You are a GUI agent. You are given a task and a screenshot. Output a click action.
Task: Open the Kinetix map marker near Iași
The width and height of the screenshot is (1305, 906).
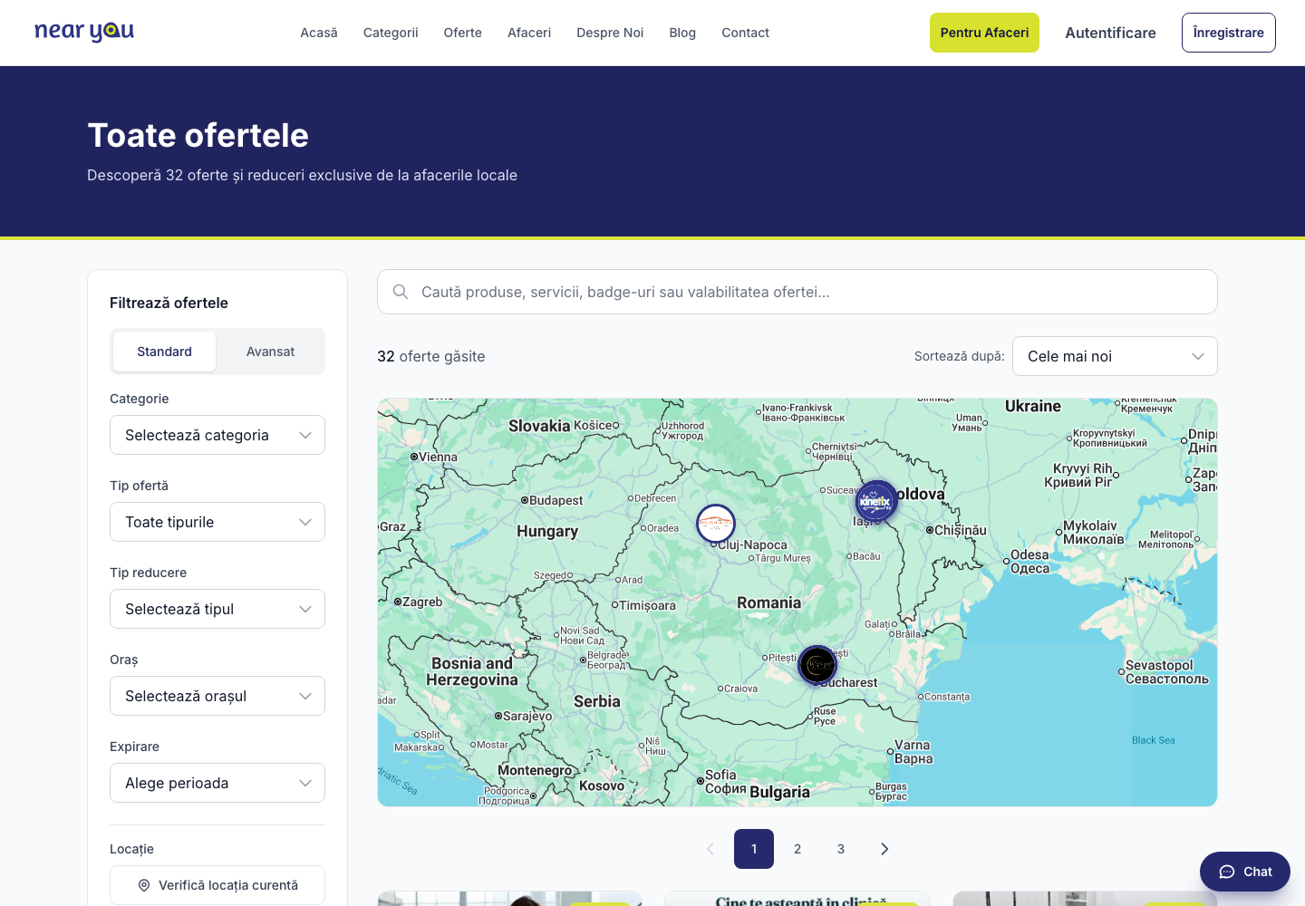[x=876, y=501]
